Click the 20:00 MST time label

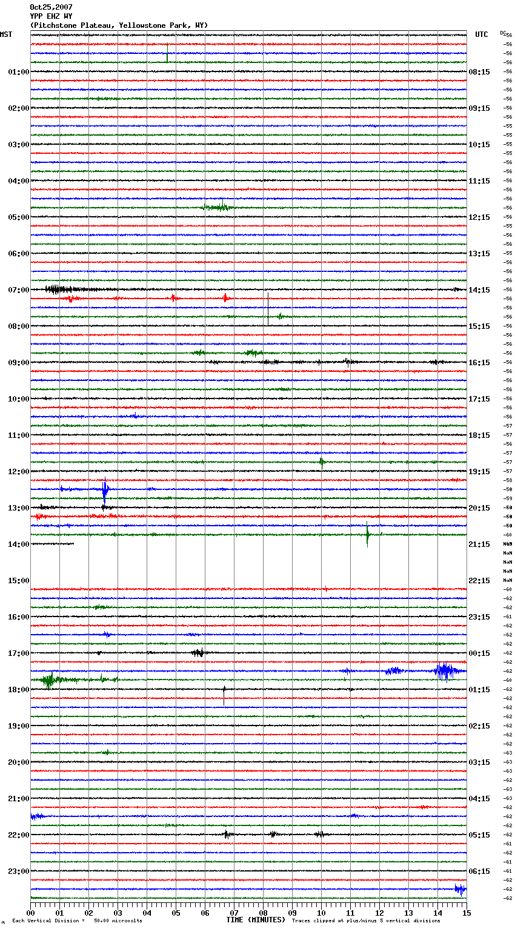[x=19, y=762]
